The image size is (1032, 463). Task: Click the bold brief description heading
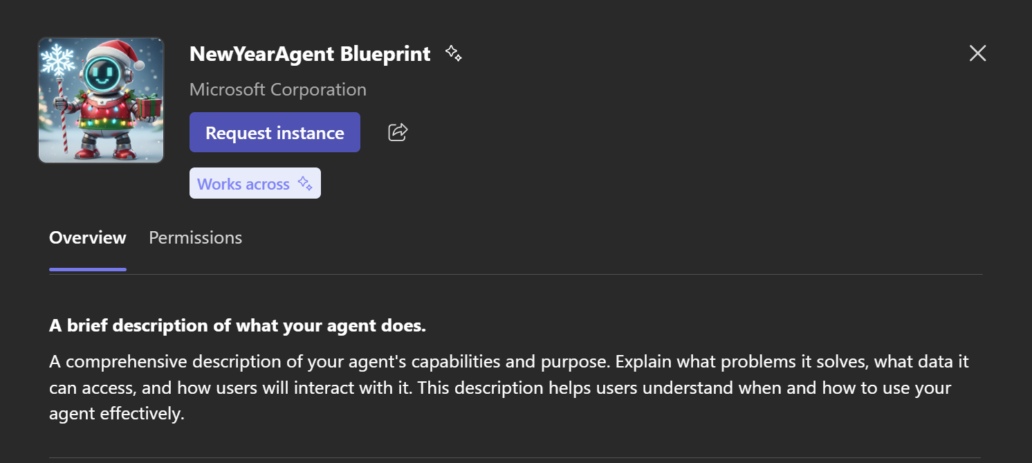[237, 325]
